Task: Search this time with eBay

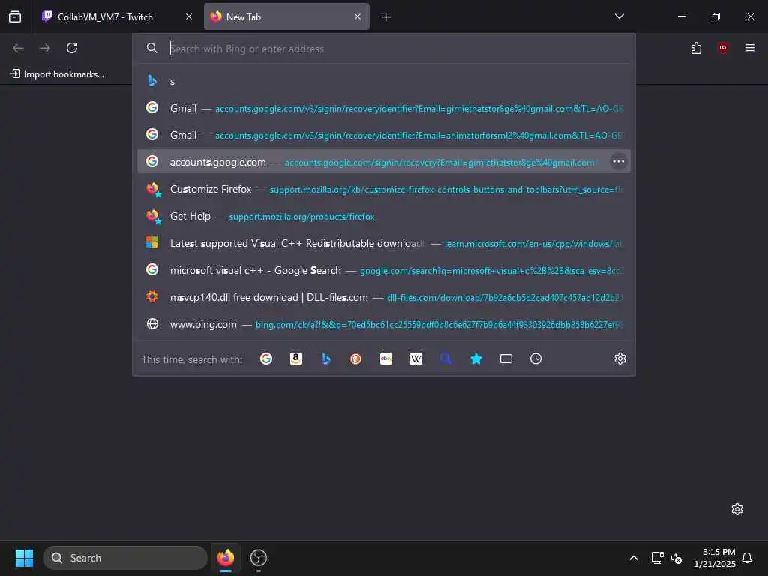Action: [x=386, y=358]
